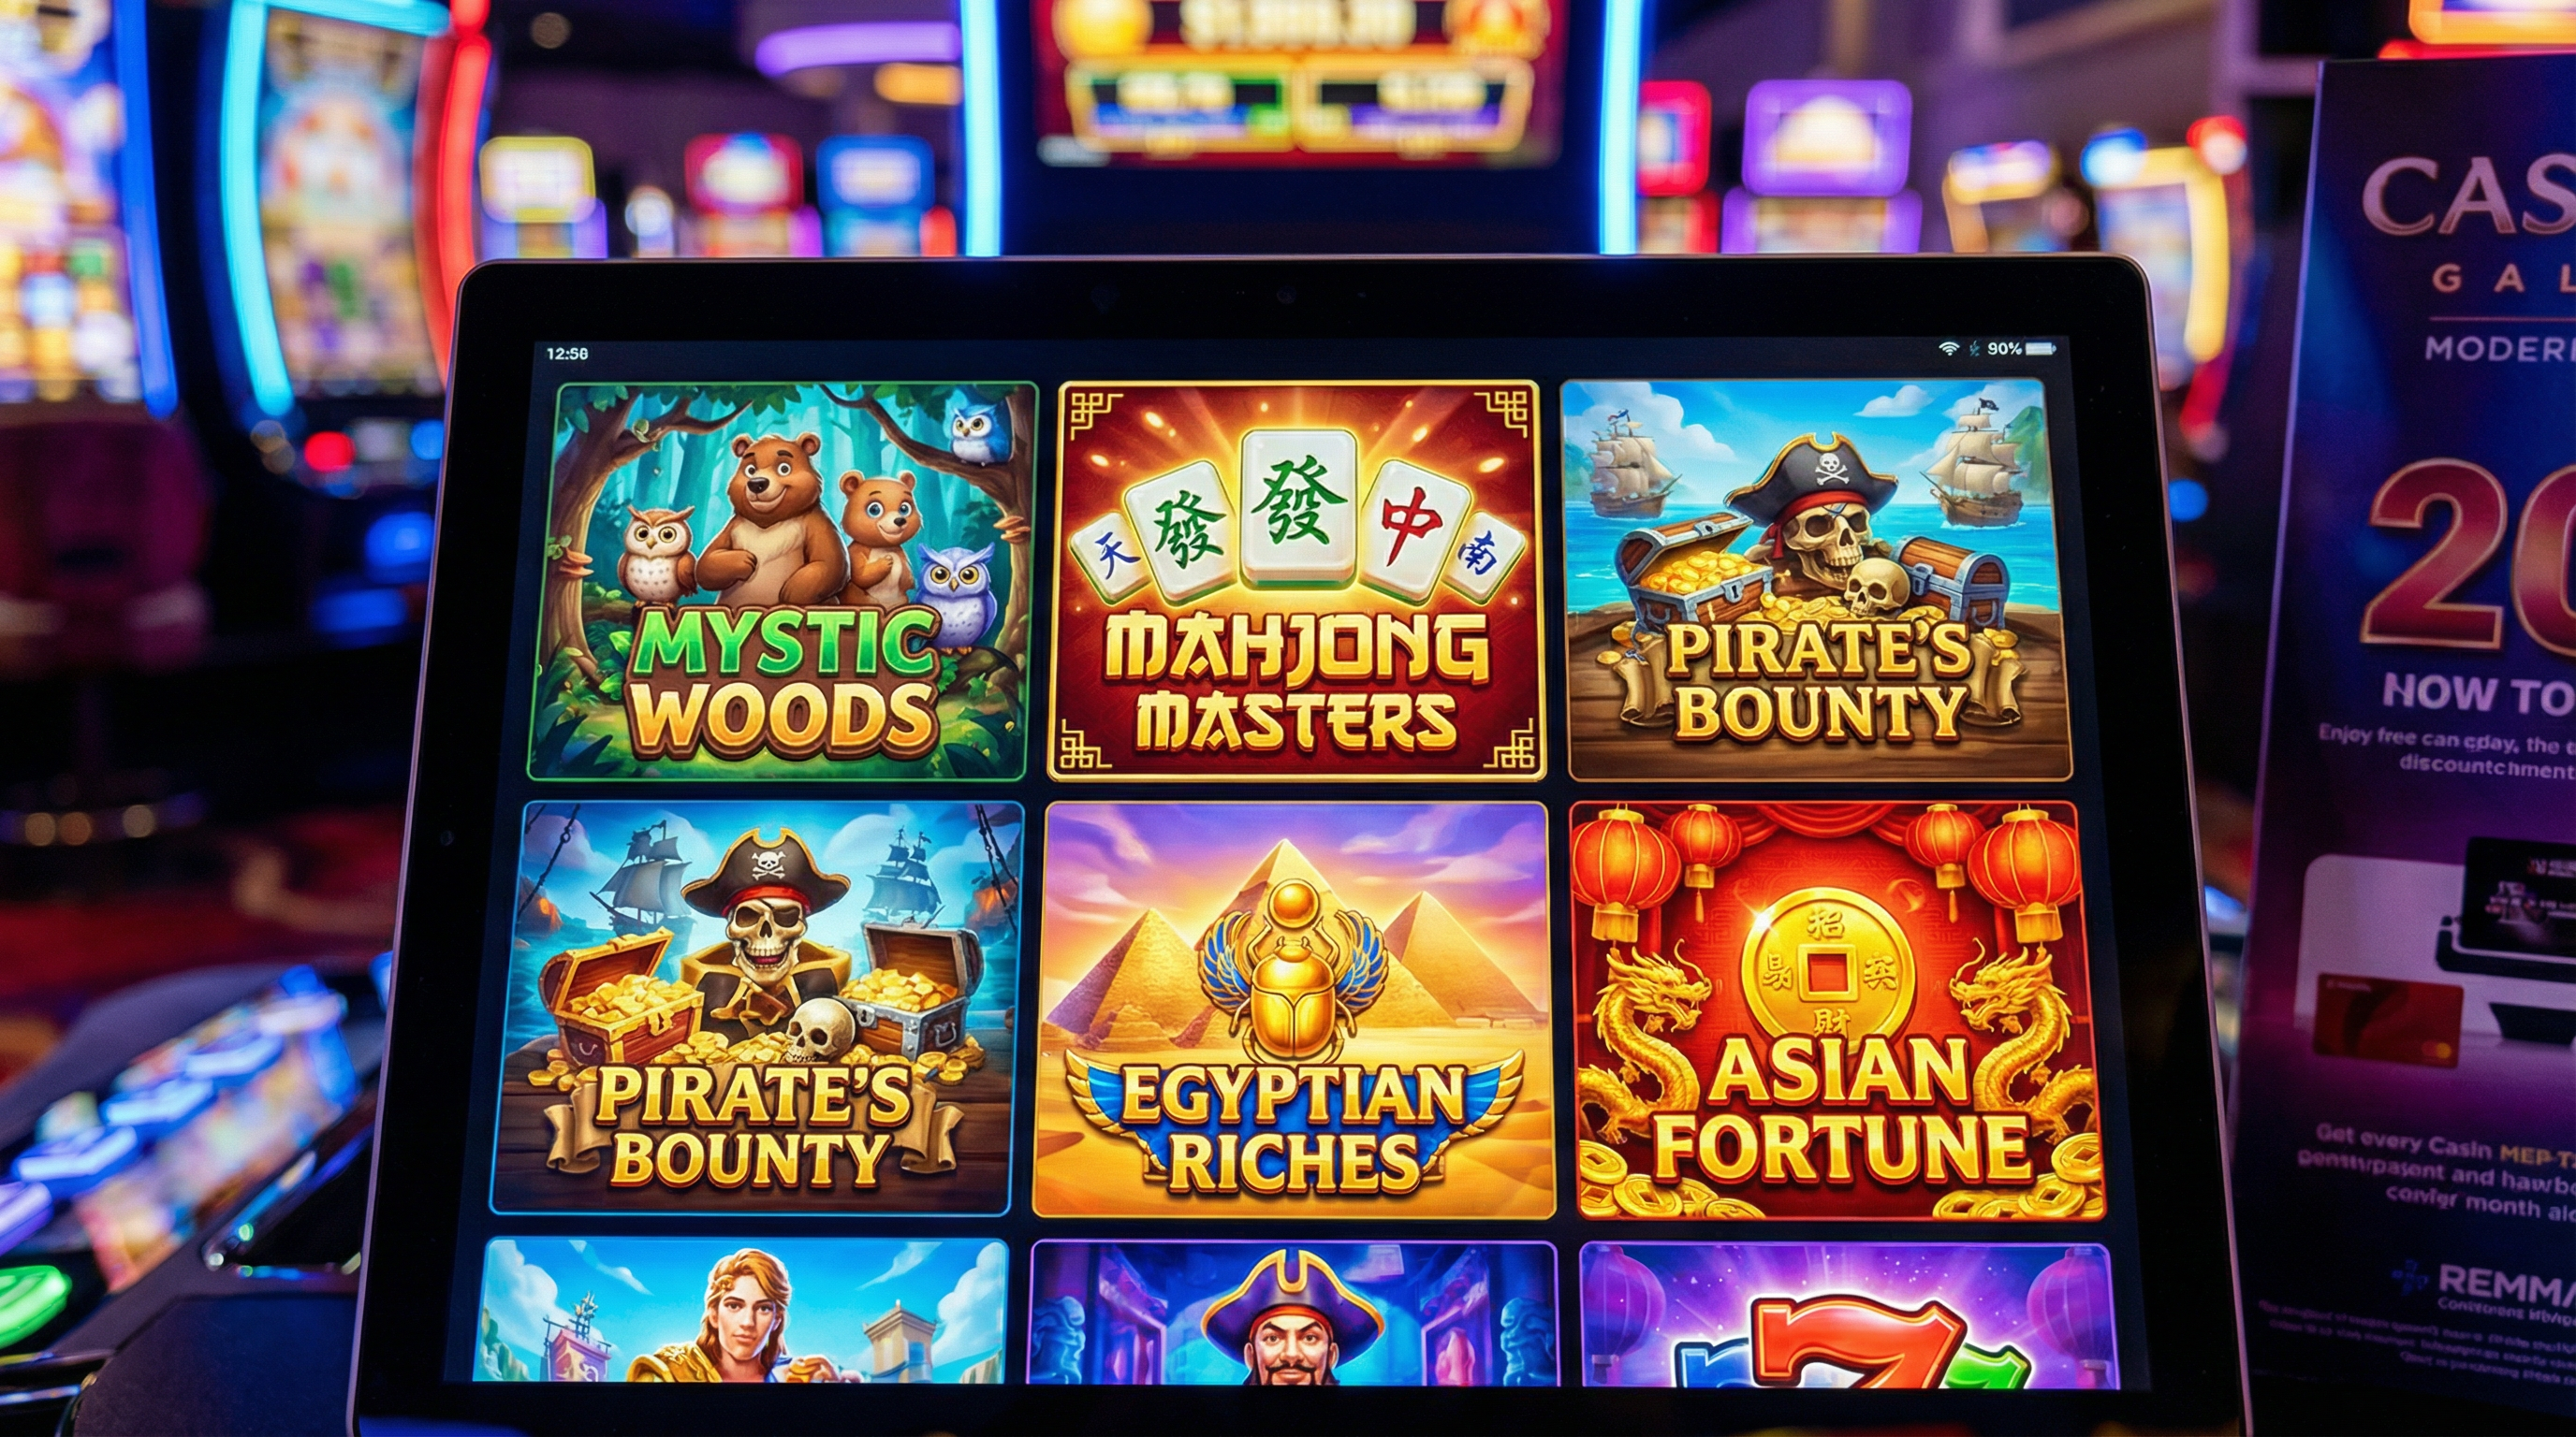Open the game tile with the red 7
This screenshot has height=1437, width=2576.
pyautogui.click(x=1848, y=1314)
